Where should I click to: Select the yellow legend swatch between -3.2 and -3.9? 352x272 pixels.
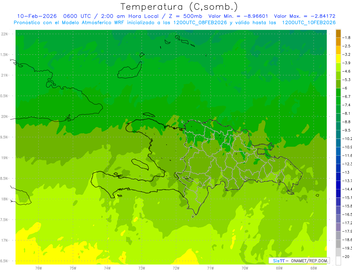pyautogui.click(x=338, y=59)
